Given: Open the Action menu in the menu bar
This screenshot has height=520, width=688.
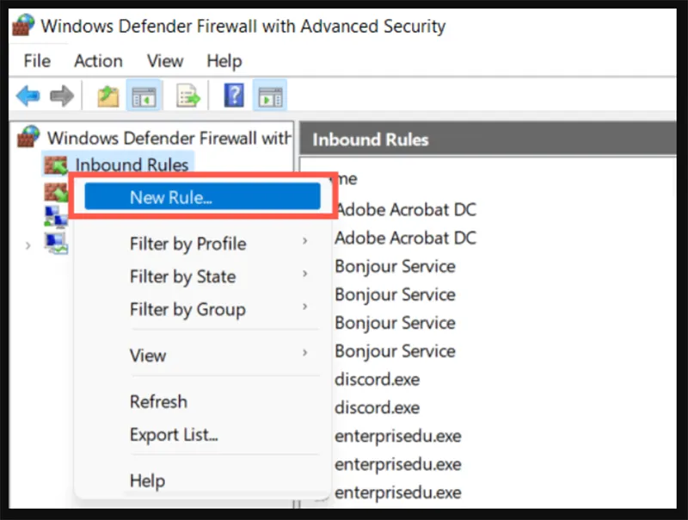Looking at the screenshot, I should 98,61.
